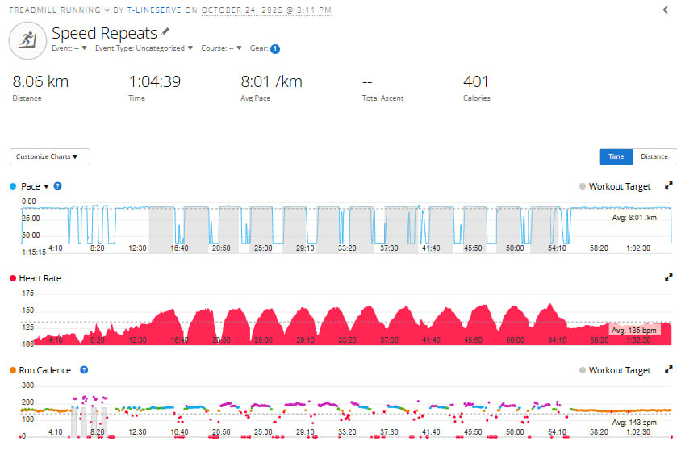Toggle Workout Target on Run Cadence chart
677x450 pixels.
615,370
